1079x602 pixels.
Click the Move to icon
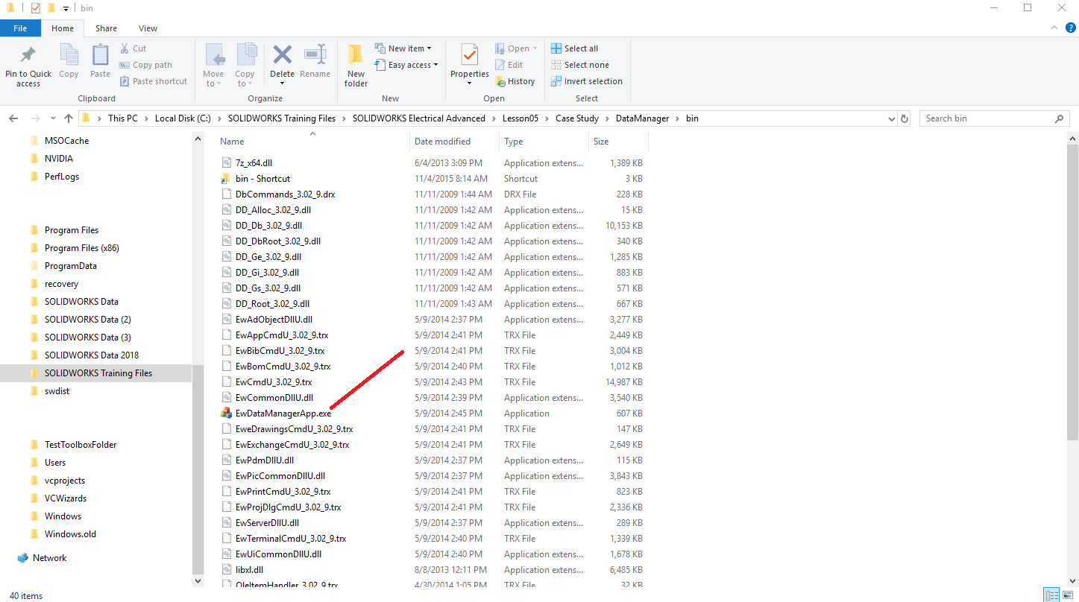[x=215, y=55]
